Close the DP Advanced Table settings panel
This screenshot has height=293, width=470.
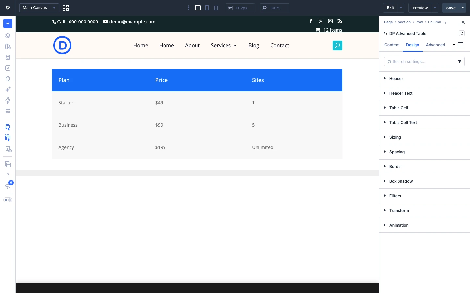click(x=463, y=22)
